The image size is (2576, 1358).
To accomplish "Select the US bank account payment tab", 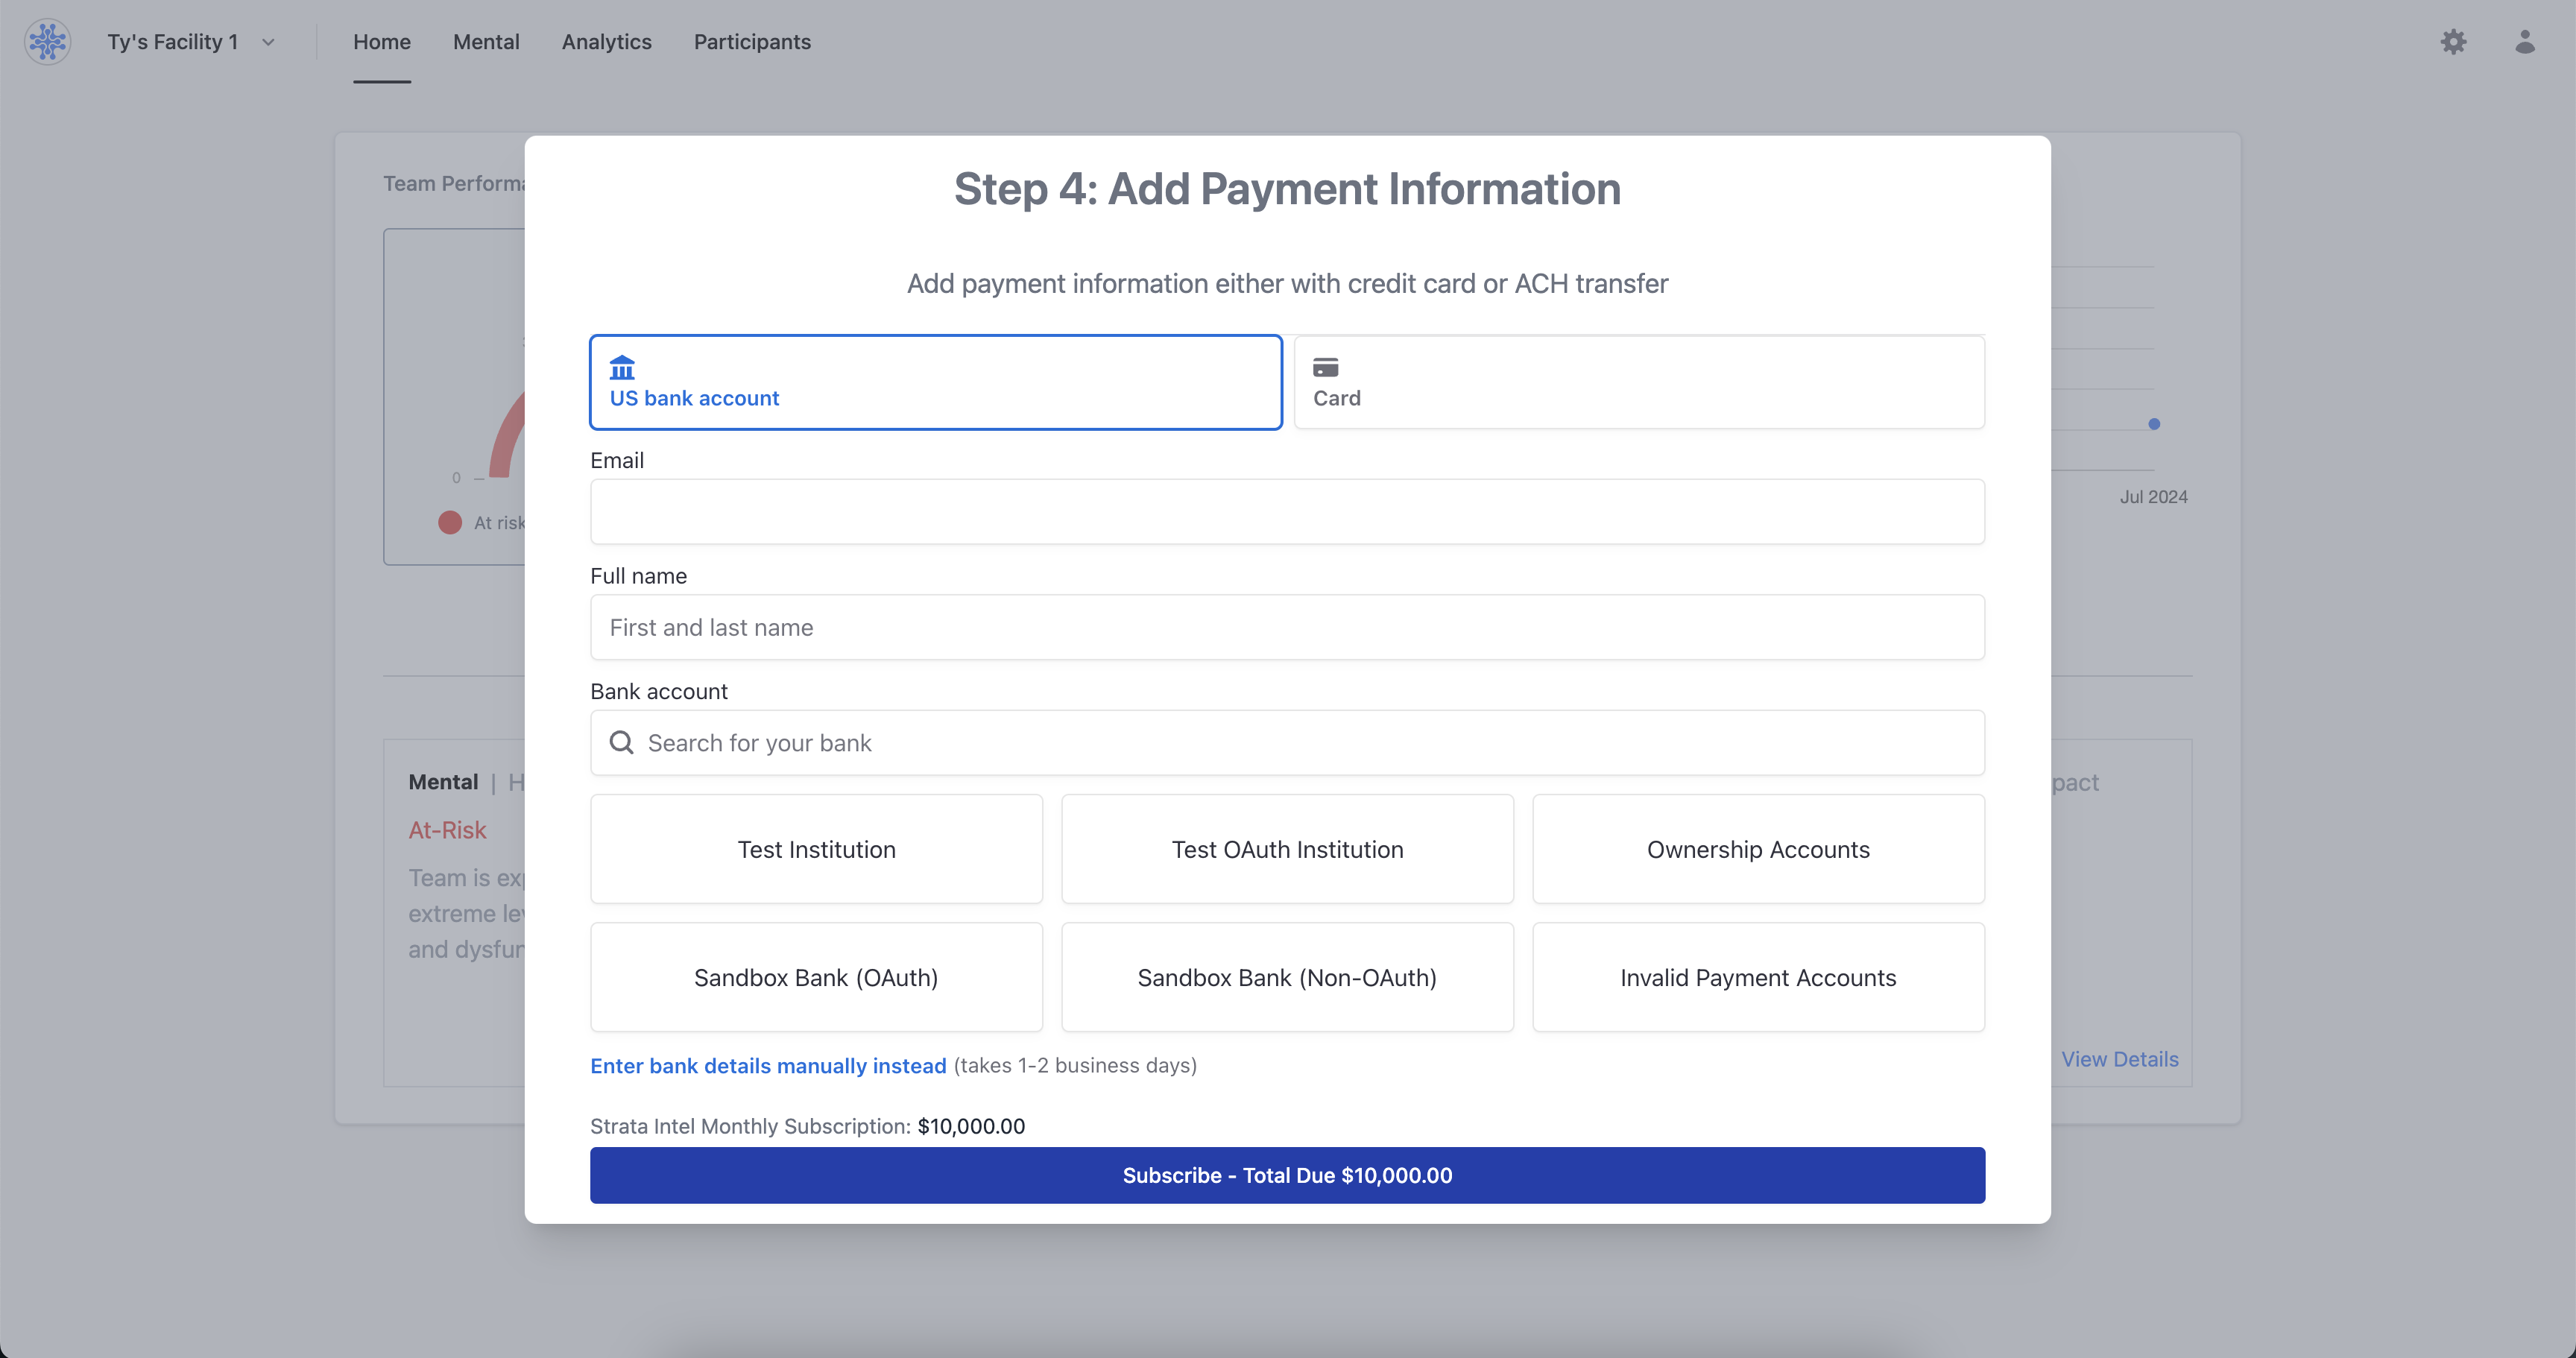I will point(935,382).
